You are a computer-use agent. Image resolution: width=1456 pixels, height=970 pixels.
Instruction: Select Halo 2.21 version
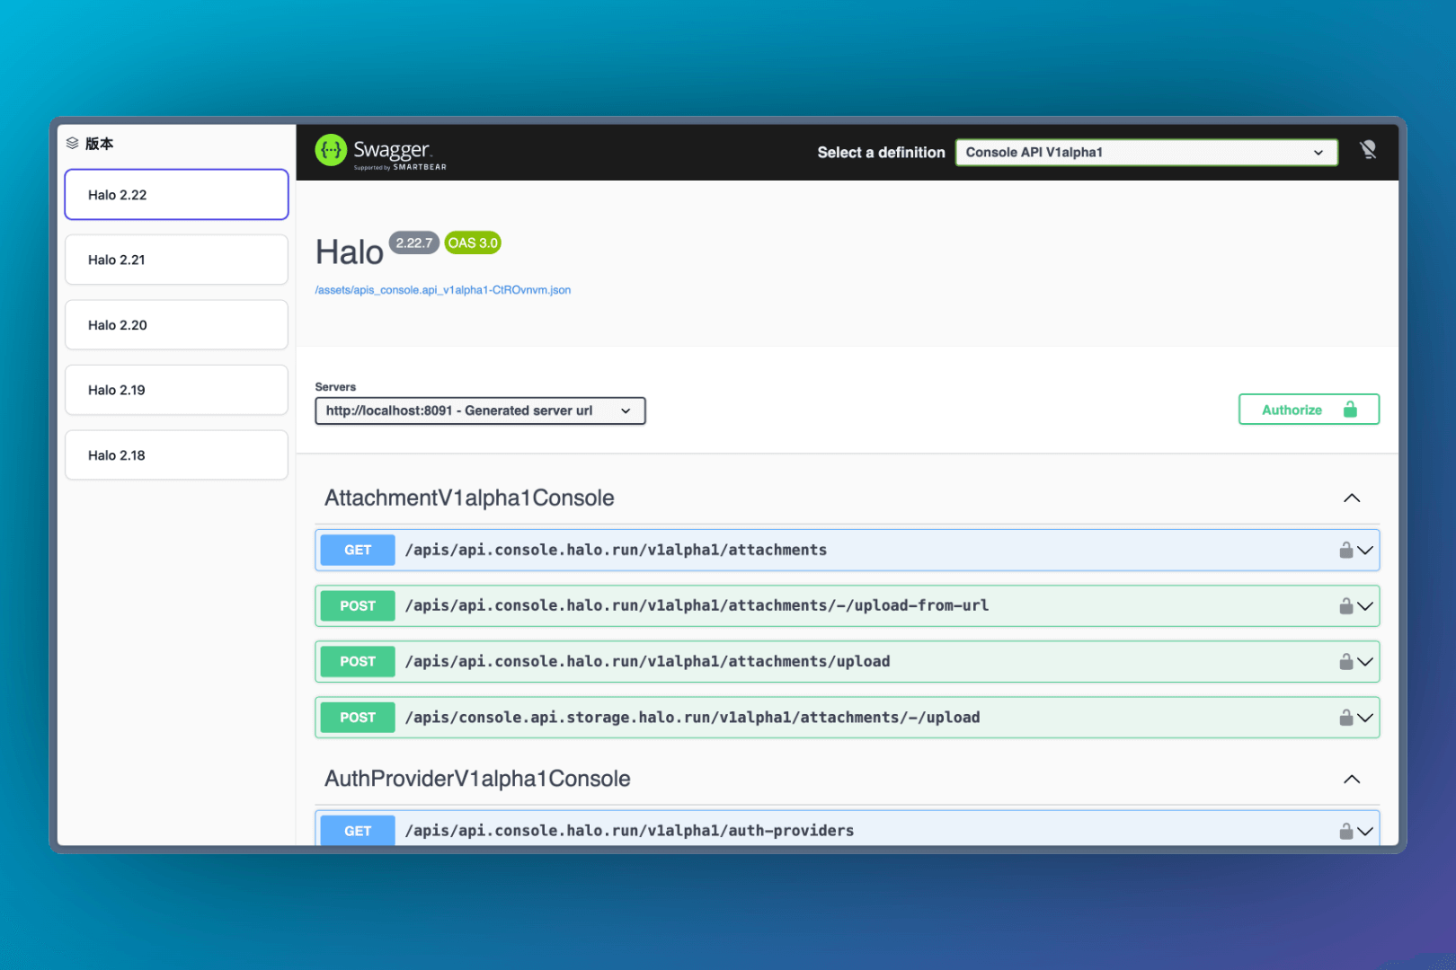[176, 260]
